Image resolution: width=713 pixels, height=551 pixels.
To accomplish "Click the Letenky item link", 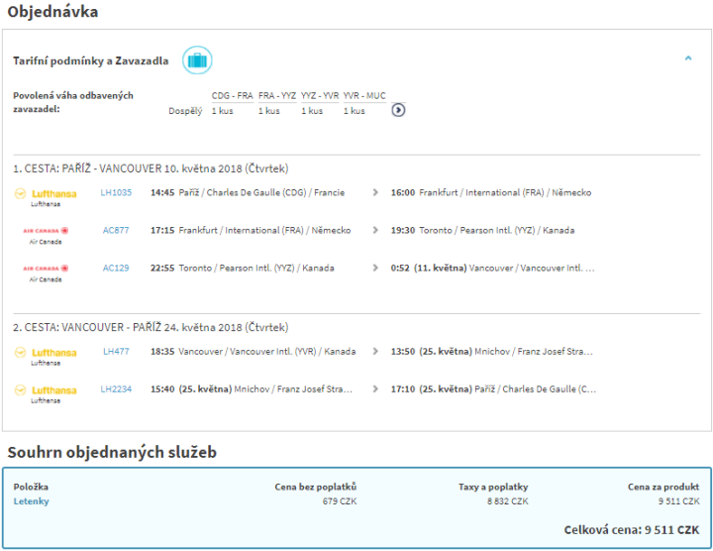I will coord(31,501).
